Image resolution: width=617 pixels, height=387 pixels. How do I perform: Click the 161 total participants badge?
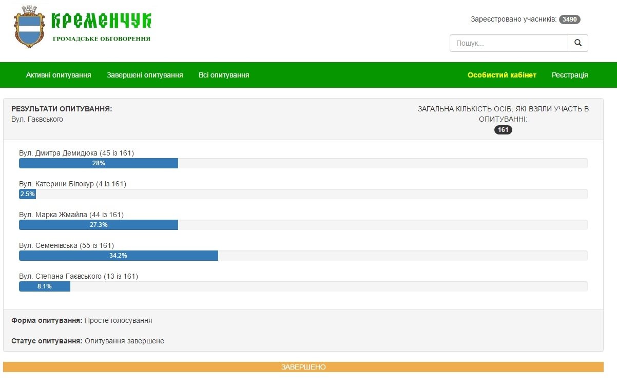click(503, 130)
